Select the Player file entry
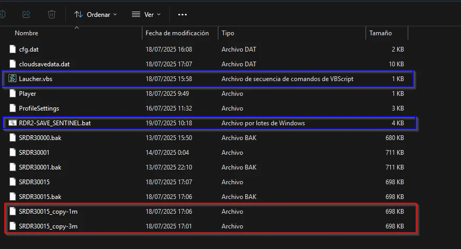The image size is (461, 249). click(x=27, y=94)
